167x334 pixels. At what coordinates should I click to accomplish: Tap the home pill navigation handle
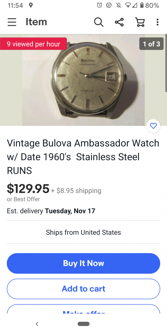pyautogui.click(x=83, y=324)
